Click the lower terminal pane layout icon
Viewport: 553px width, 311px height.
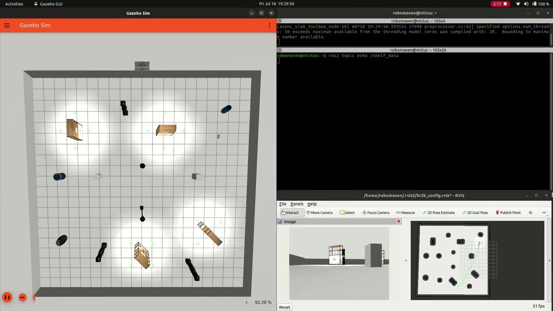click(x=280, y=50)
